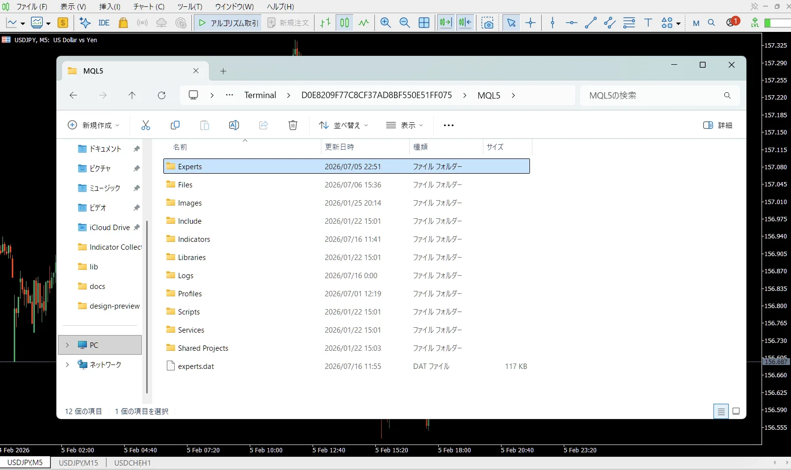The width and height of the screenshot is (791, 470).
Task: Open the 新規作成 dropdown in Explorer
Action: point(94,125)
